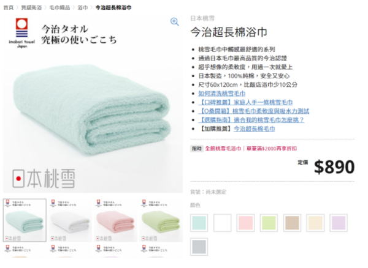
Task: Choose the white color swatch
Action: [223, 223]
